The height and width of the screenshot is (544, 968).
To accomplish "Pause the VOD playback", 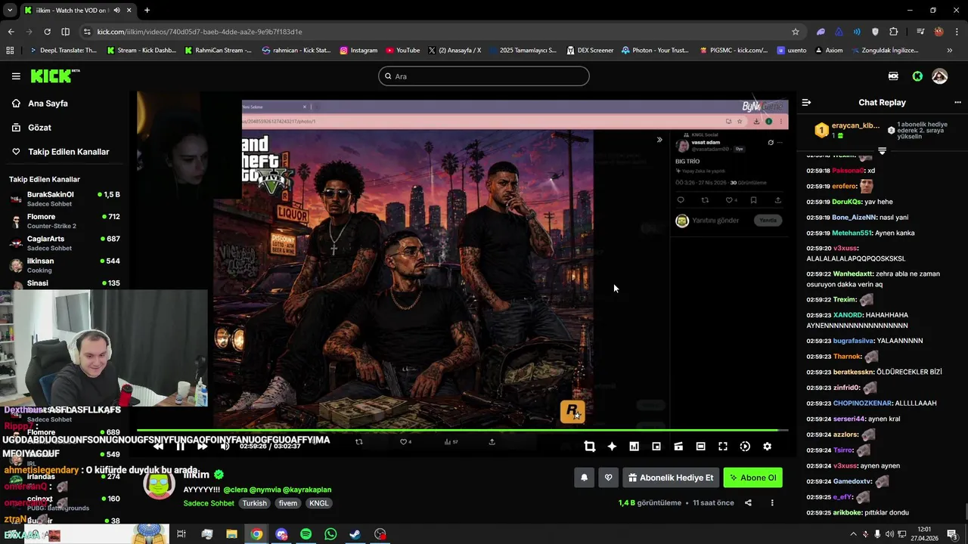I will coord(180,447).
